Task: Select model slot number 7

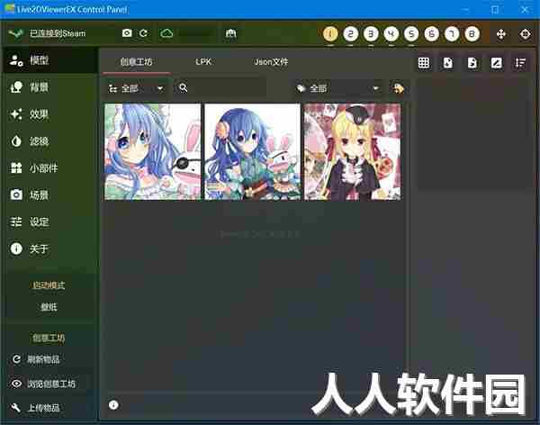Action: pos(452,34)
